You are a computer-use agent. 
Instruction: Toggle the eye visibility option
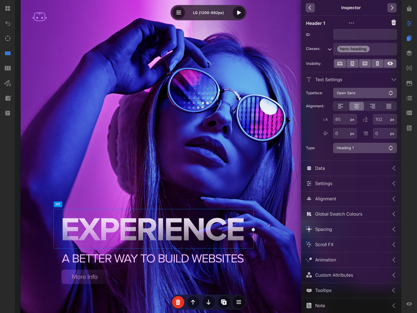click(390, 64)
